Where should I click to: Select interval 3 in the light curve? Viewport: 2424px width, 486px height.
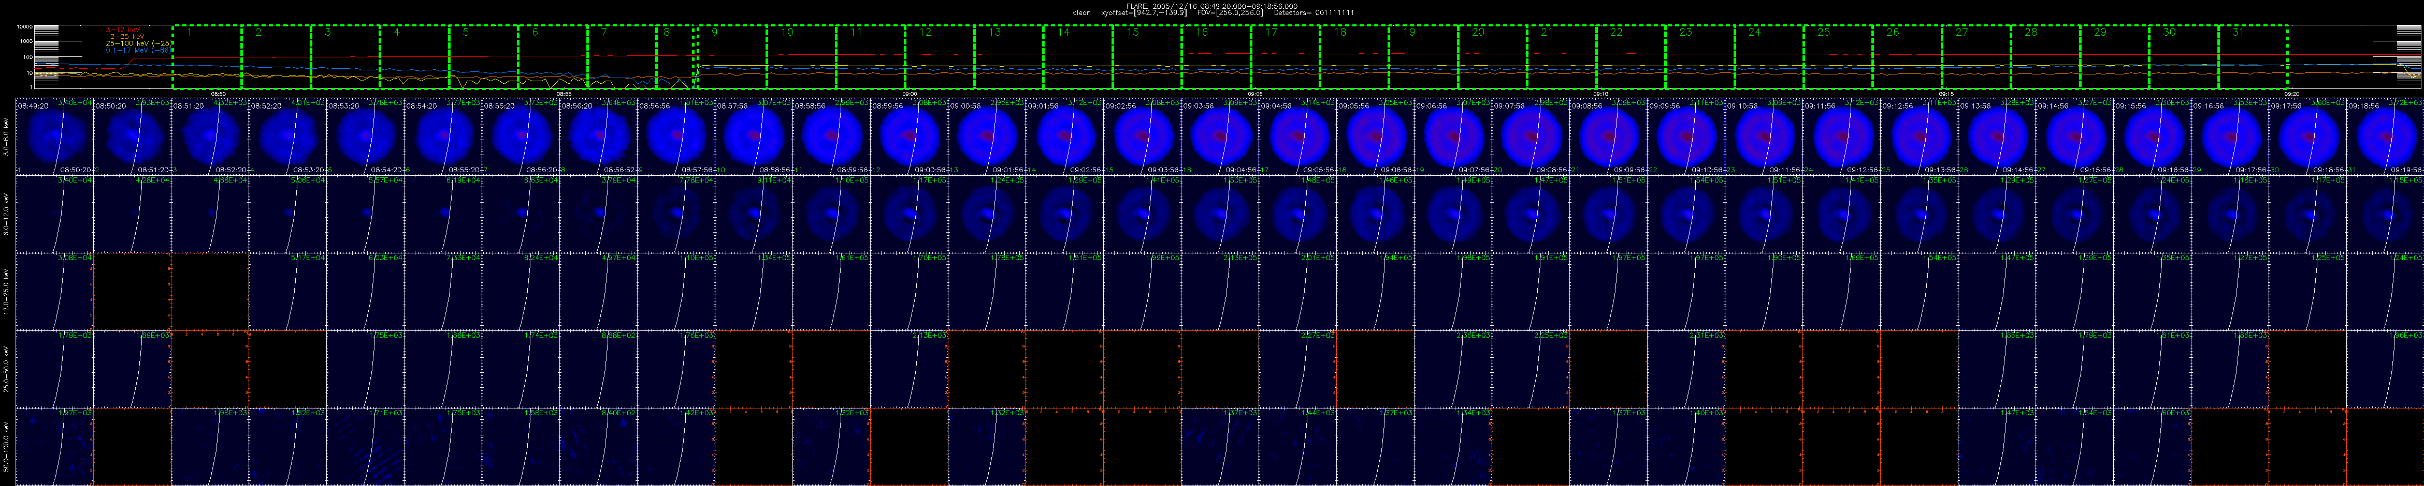[x=345, y=57]
